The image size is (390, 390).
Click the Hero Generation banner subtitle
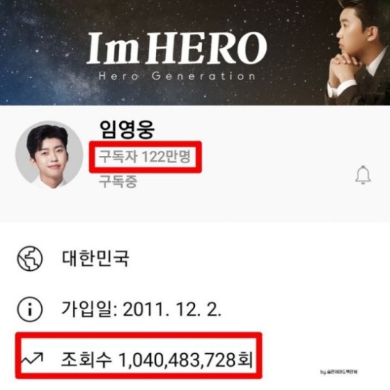click(x=177, y=76)
